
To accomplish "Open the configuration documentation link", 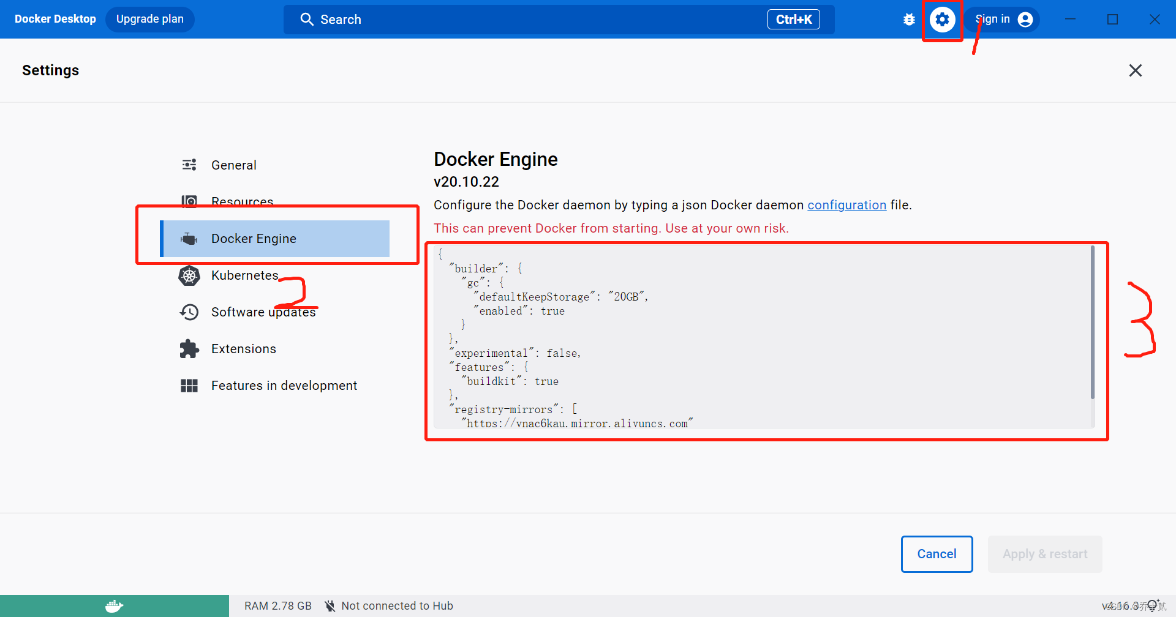I will pos(846,204).
